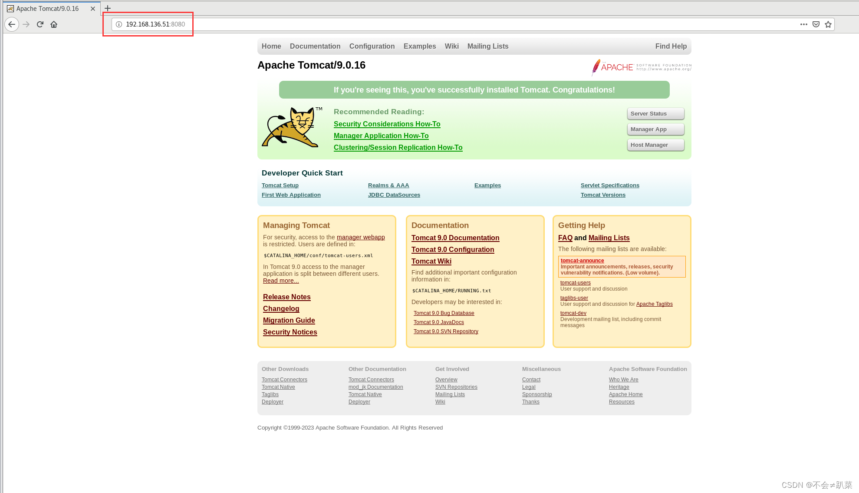Open Documentation in the top navigation bar
Screen dimensions: 859x493
point(315,46)
